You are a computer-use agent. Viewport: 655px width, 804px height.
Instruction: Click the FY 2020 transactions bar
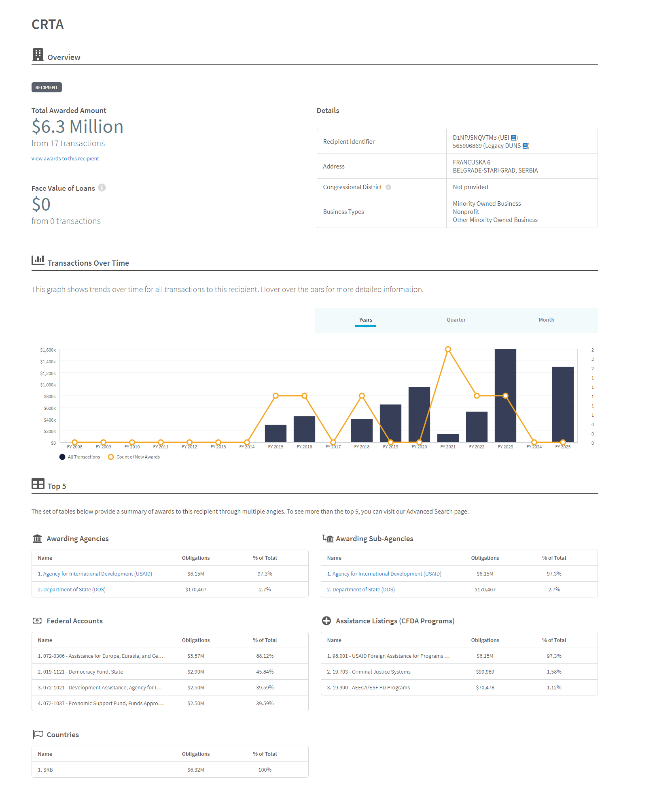click(419, 415)
